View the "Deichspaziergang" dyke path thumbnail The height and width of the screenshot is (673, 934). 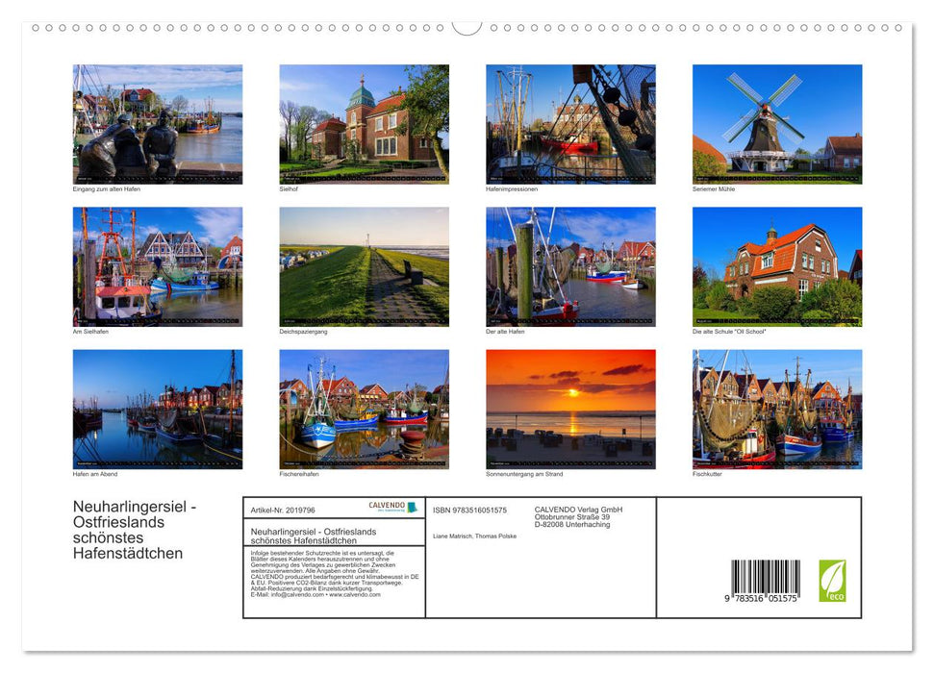pos(364,266)
